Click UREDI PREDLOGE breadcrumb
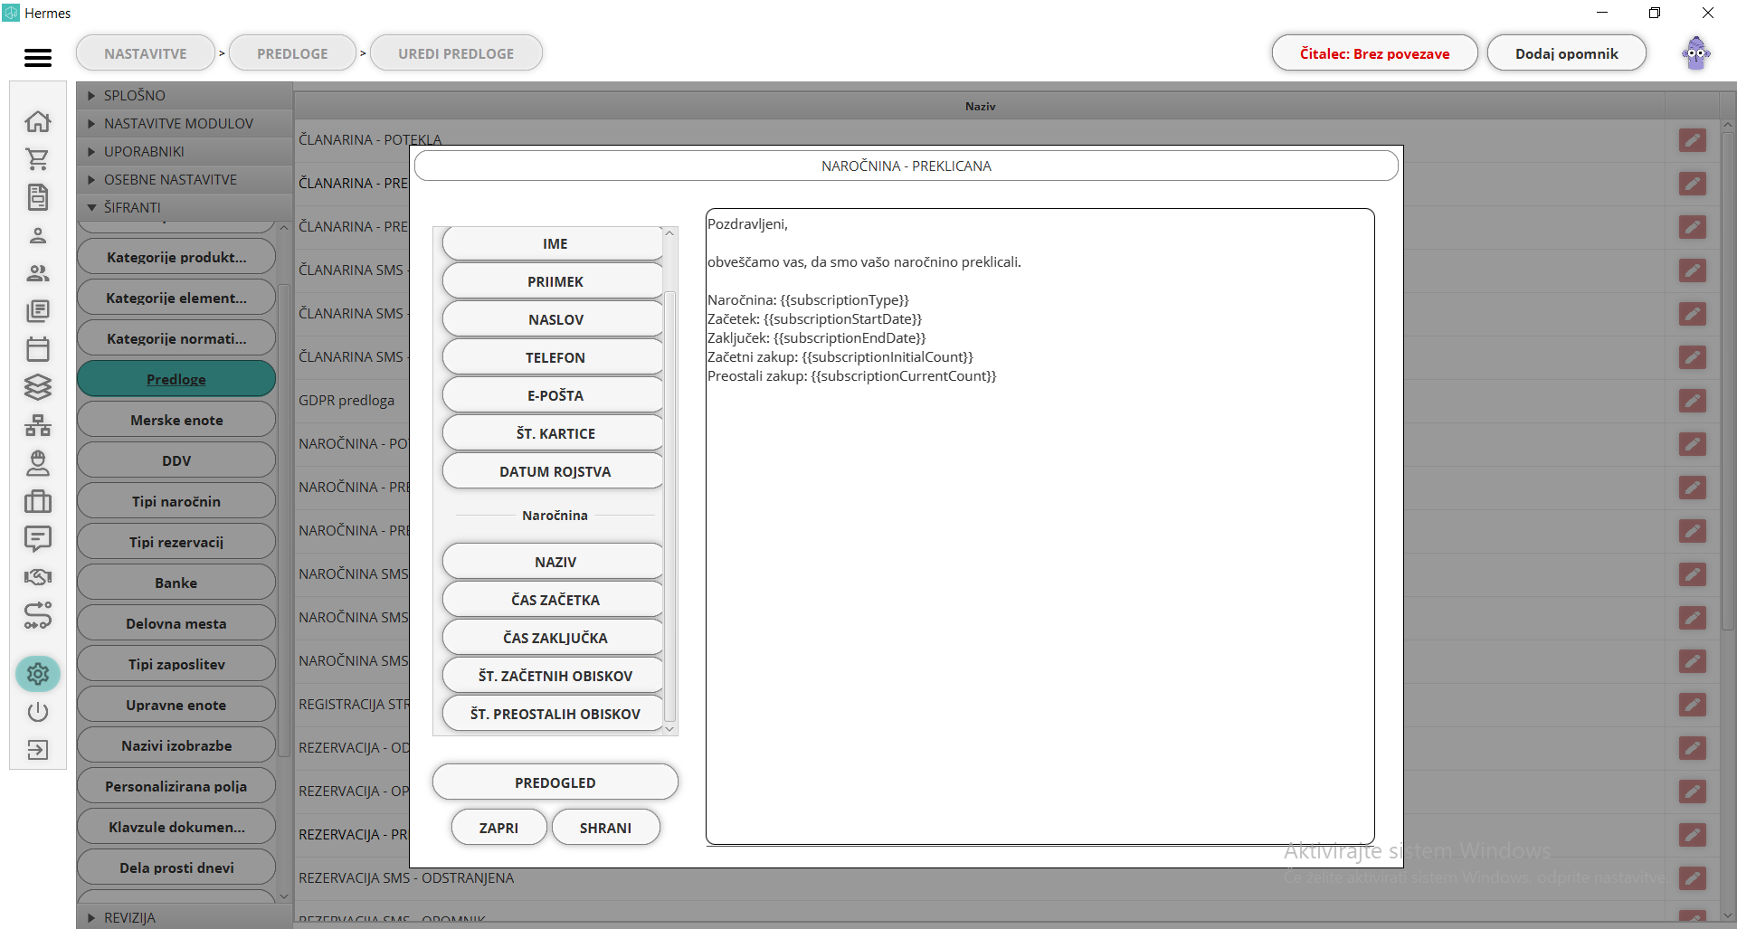The image size is (1737, 929). click(x=456, y=53)
